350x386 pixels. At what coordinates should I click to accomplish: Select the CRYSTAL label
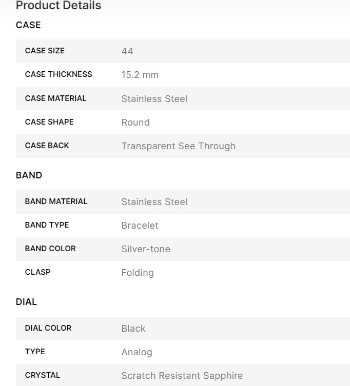43,375
